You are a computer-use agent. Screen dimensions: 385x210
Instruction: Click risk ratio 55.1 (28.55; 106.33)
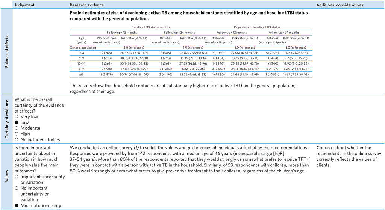[x=134, y=63]
